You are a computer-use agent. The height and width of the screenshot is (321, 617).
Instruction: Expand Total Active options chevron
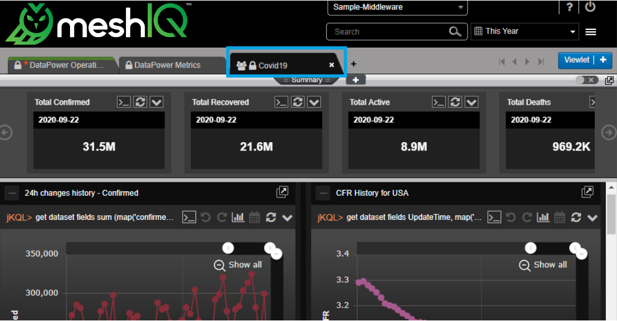click(472, 102)
